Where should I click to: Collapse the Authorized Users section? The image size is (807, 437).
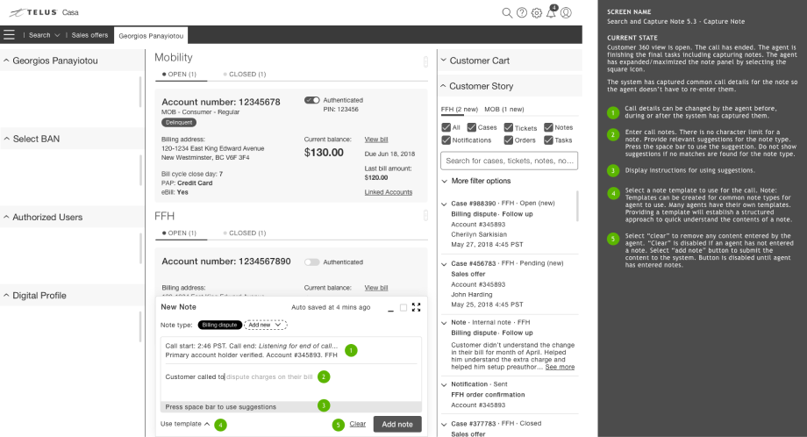pyautogui.click(x=6, y=217)
